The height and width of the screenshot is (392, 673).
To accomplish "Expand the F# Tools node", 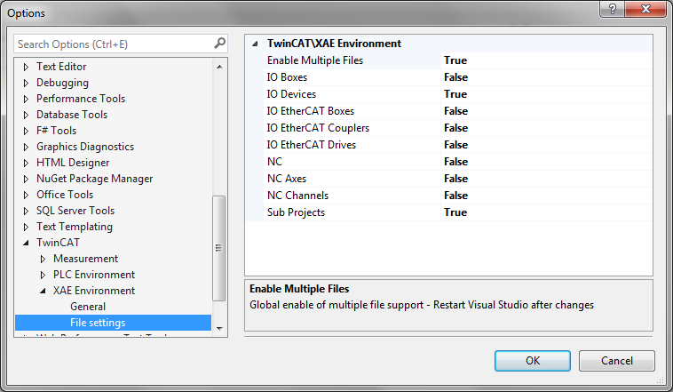I will (26, 131).
